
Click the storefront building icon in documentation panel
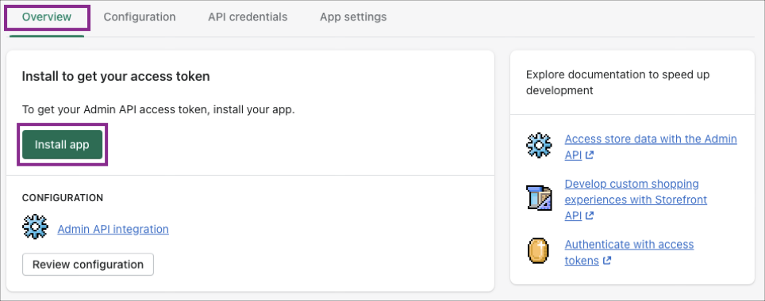pos(539,198)
